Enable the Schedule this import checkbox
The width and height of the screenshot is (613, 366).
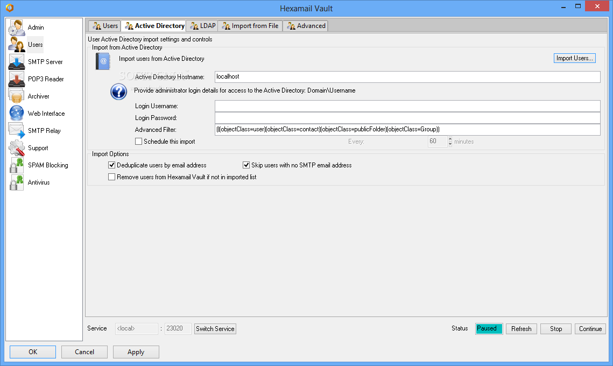click(138, 142)
